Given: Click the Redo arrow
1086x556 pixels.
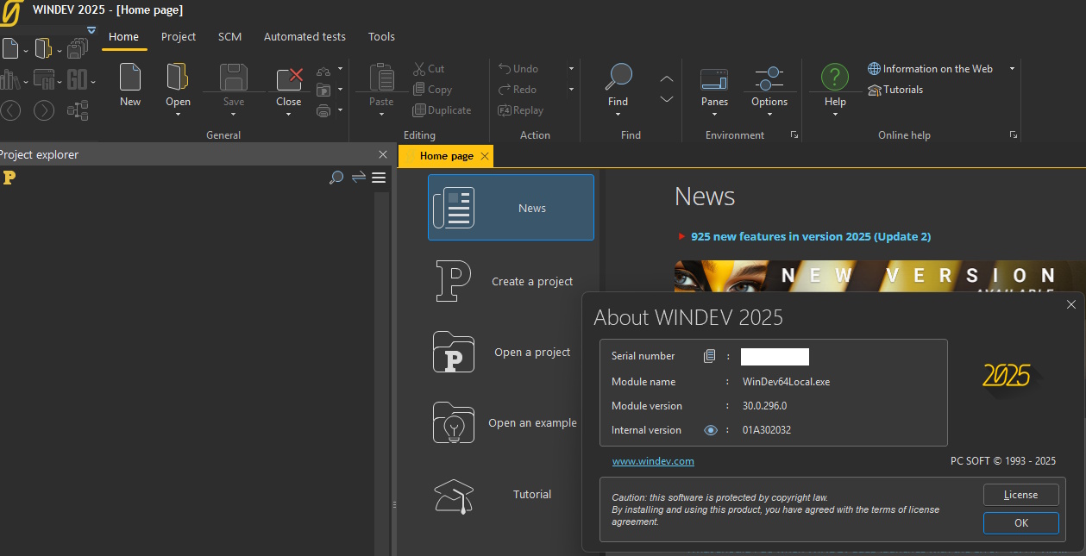Looking at the screenshot, I should click(505, 90).
